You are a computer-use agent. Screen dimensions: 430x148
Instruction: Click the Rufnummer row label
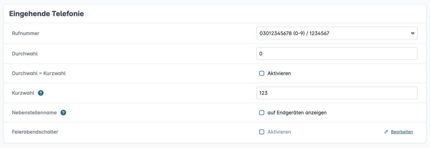(x=26, y=34)
